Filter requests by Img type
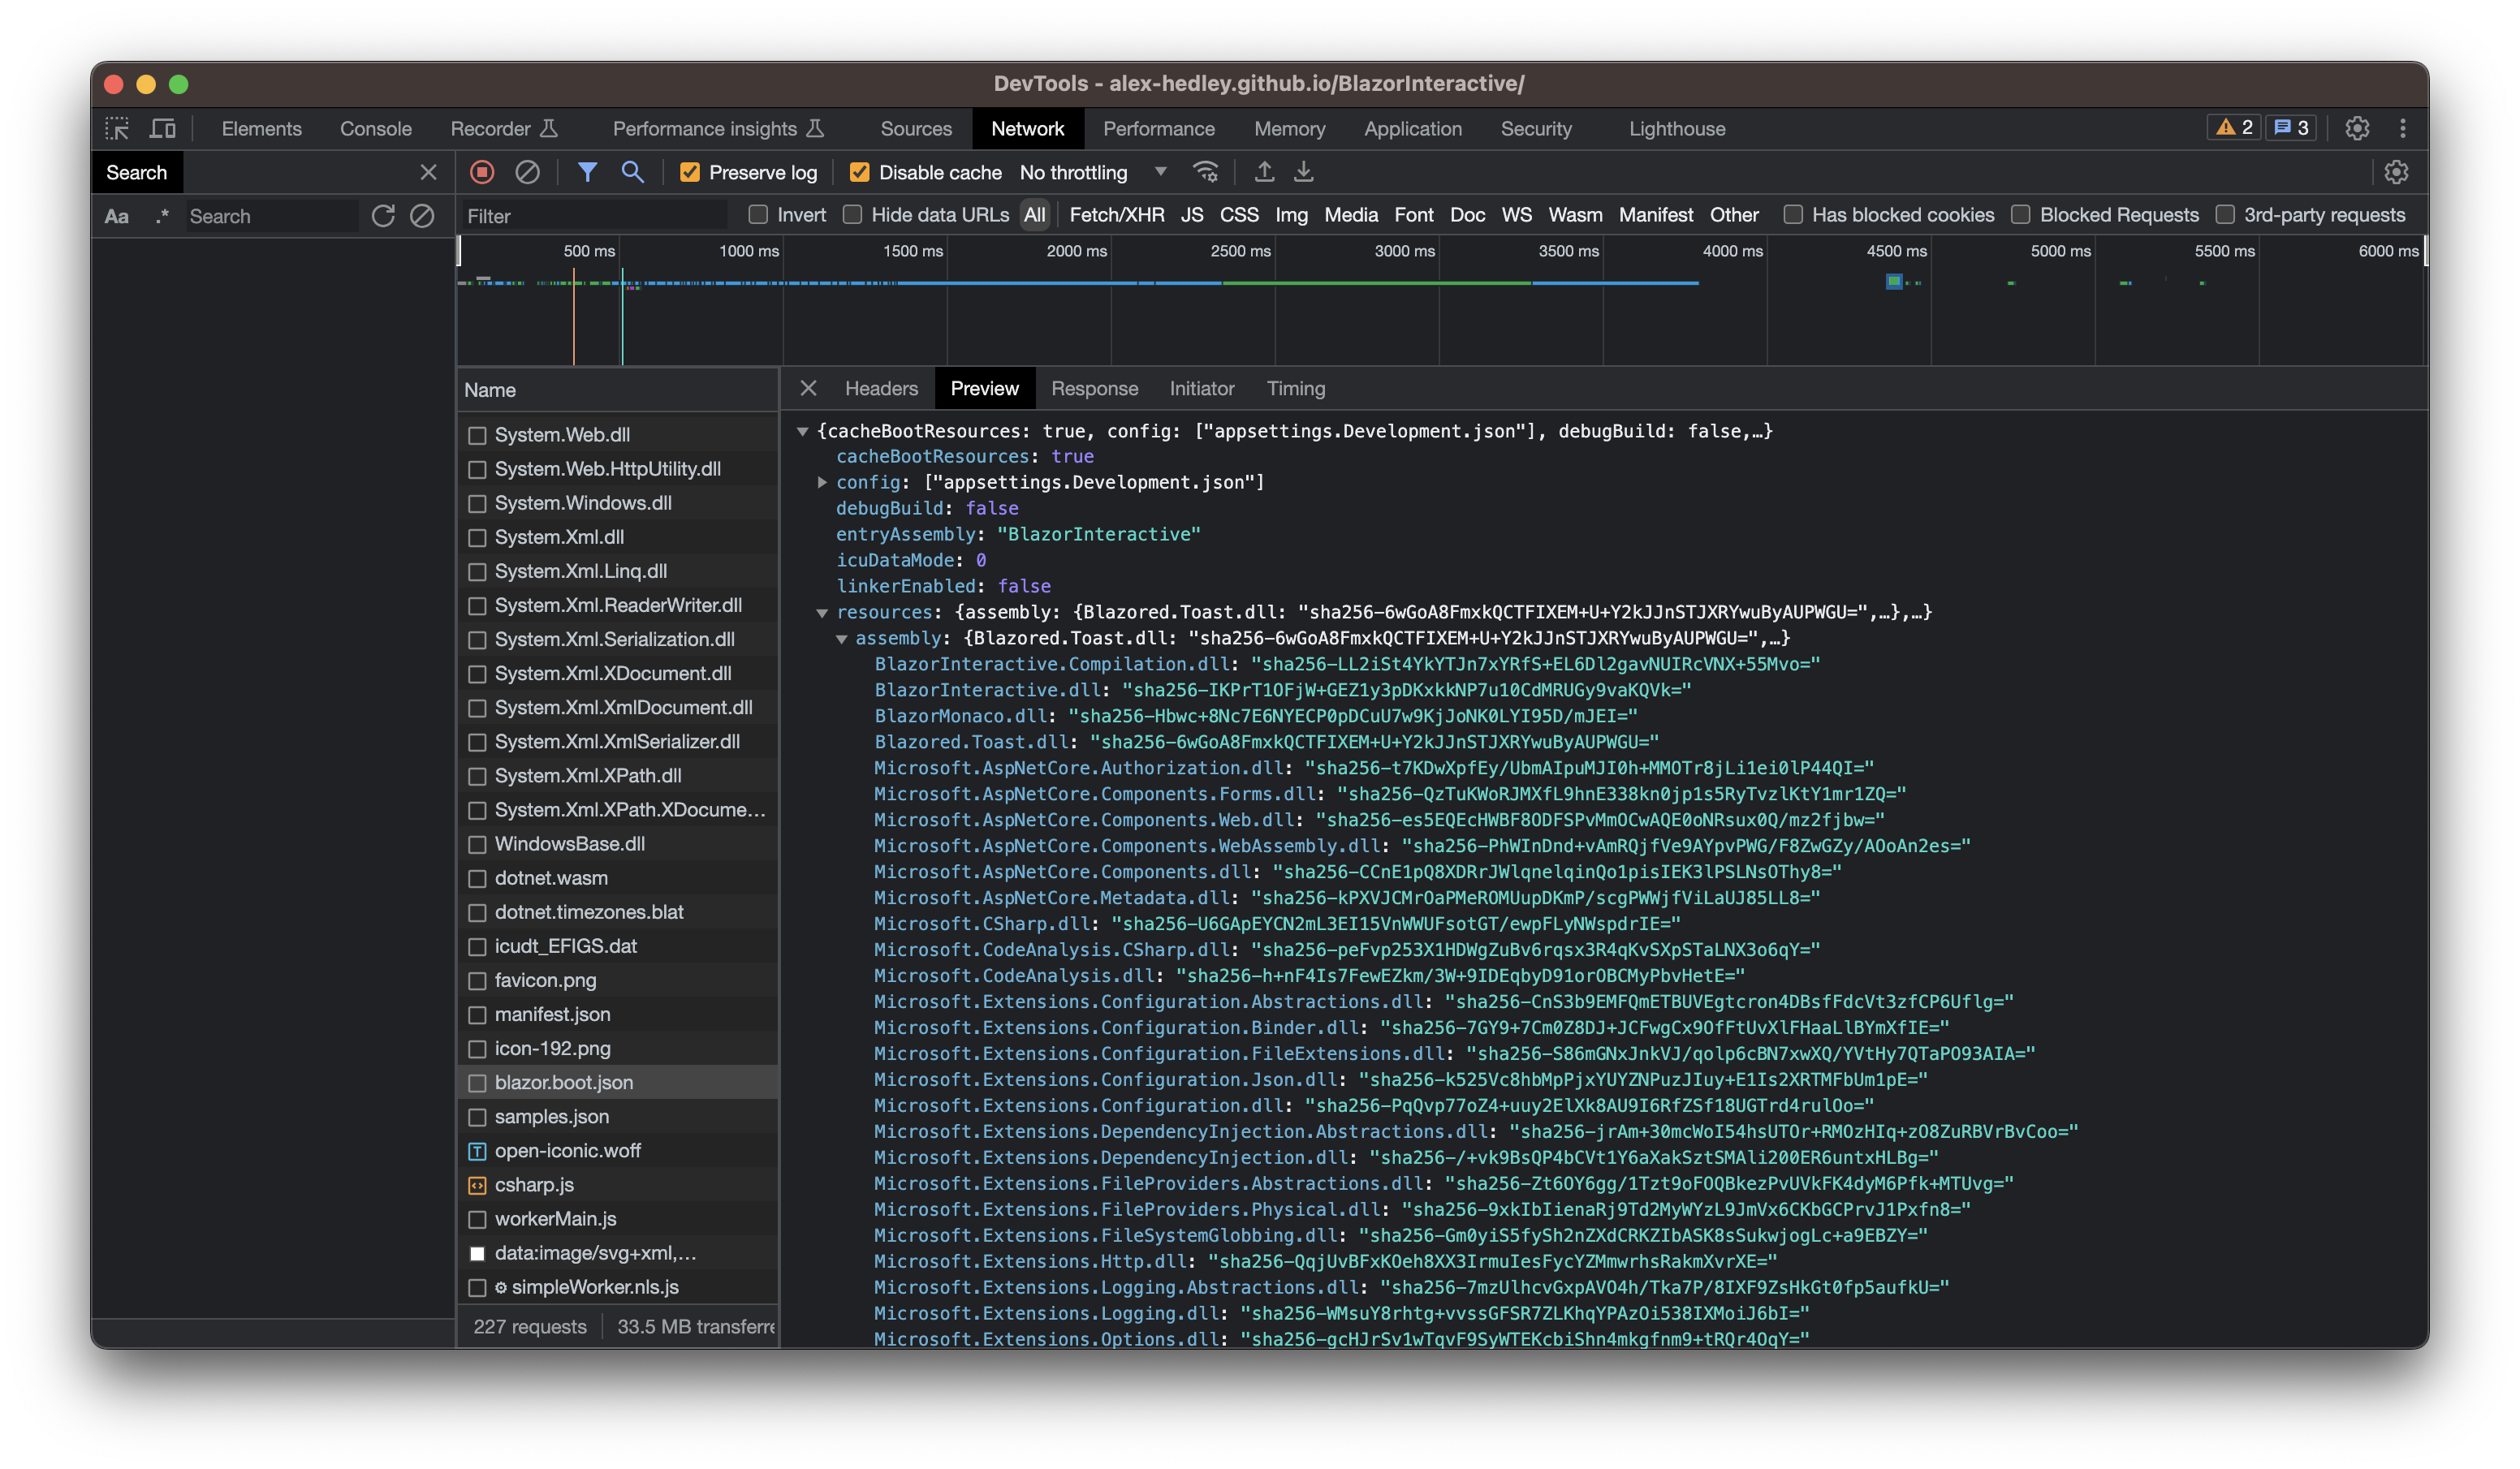Viewport: 2520px width, 1469px height. 1291,215
